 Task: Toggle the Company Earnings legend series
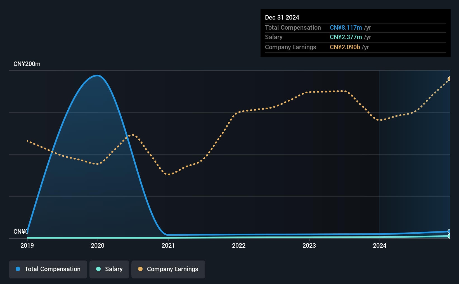(x=168, y=269)
